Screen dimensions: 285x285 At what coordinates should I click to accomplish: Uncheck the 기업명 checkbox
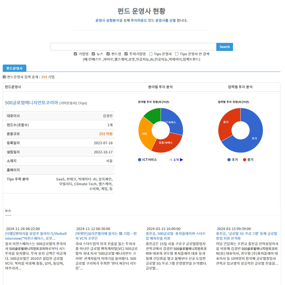[x=75, y=54]
